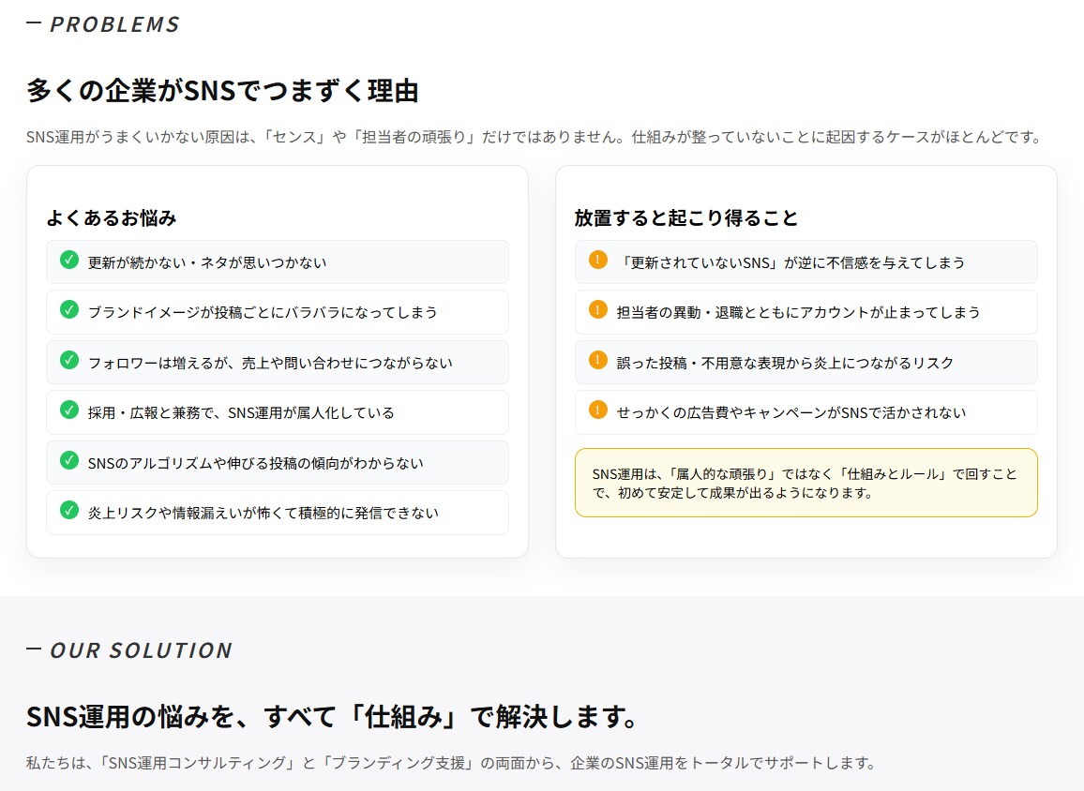
Task: Click the heading 放置すると起こり得ること
Action: point(686,218)
